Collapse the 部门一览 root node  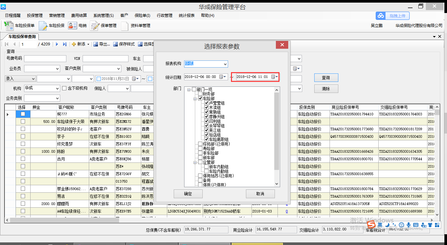pyautogui.click(x=189, y=89)
